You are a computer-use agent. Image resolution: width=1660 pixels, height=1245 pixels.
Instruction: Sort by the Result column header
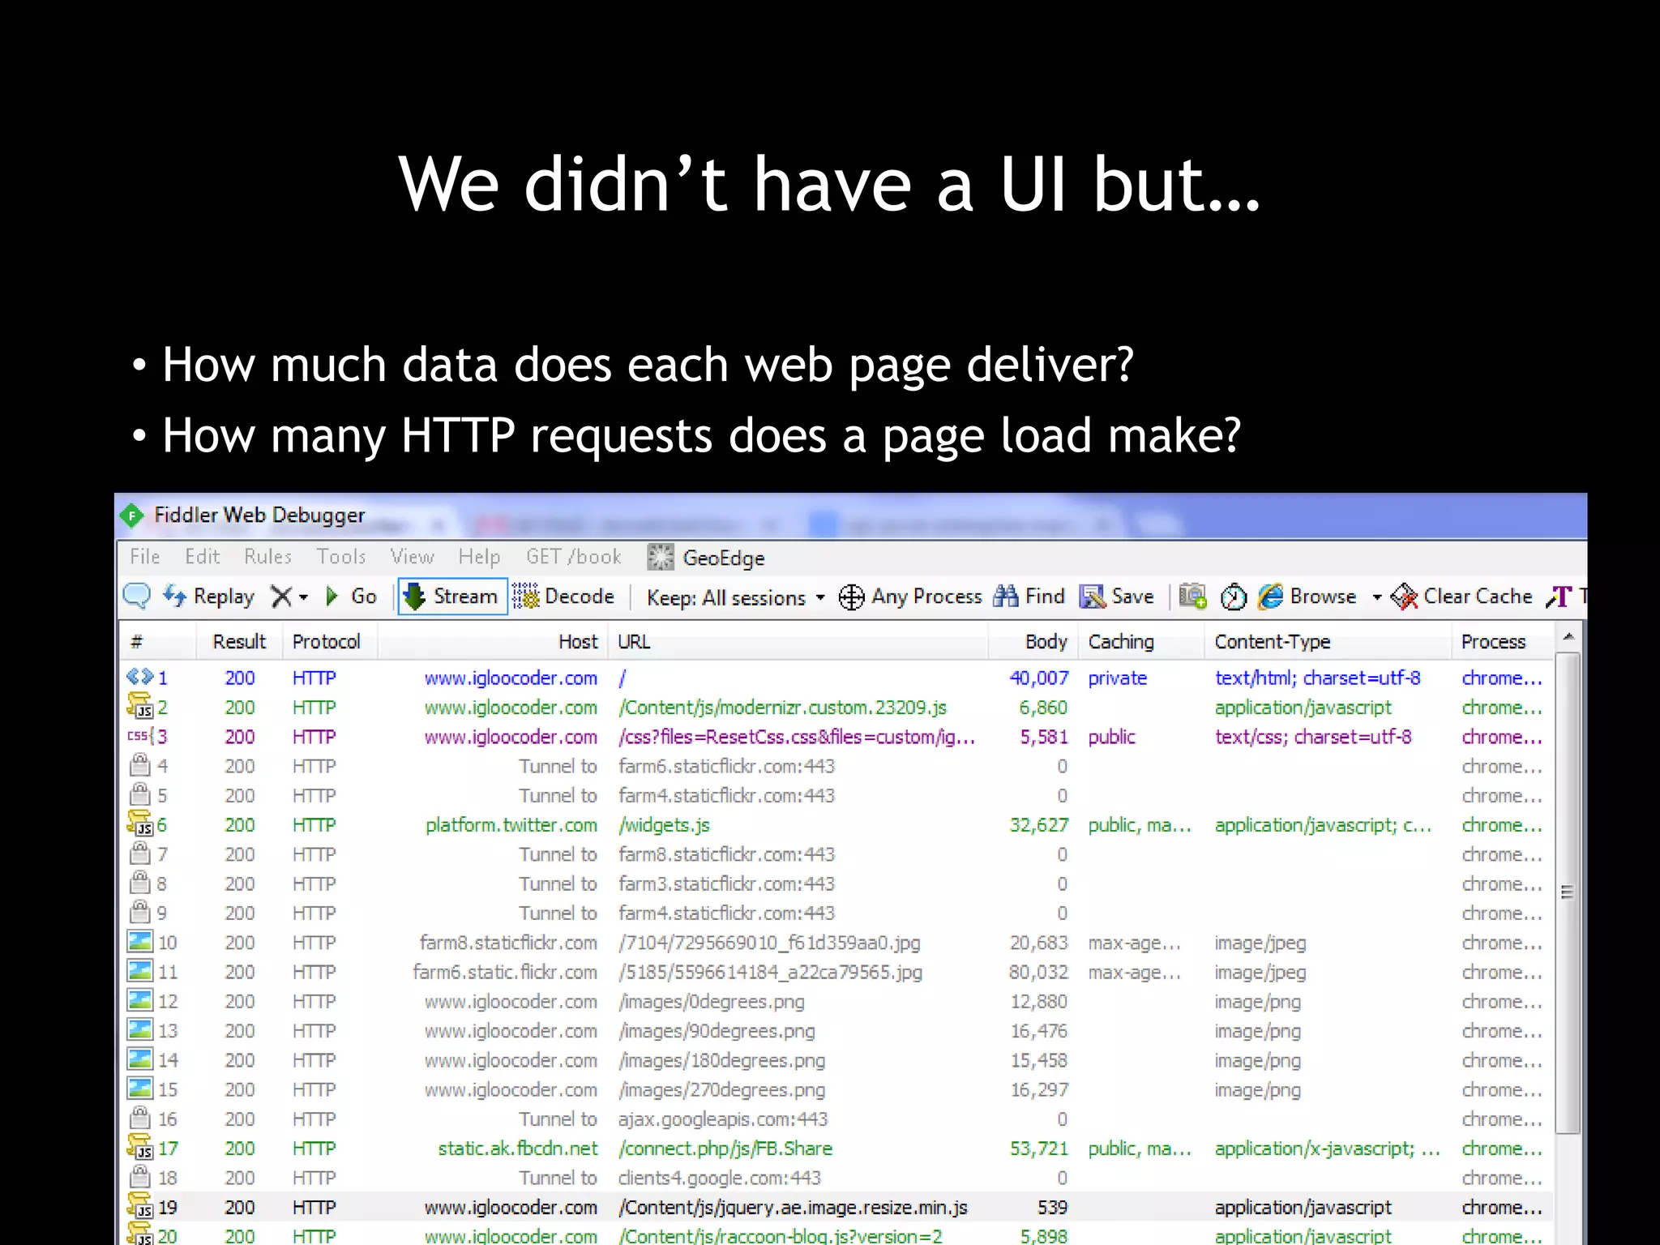pos(239,642)
